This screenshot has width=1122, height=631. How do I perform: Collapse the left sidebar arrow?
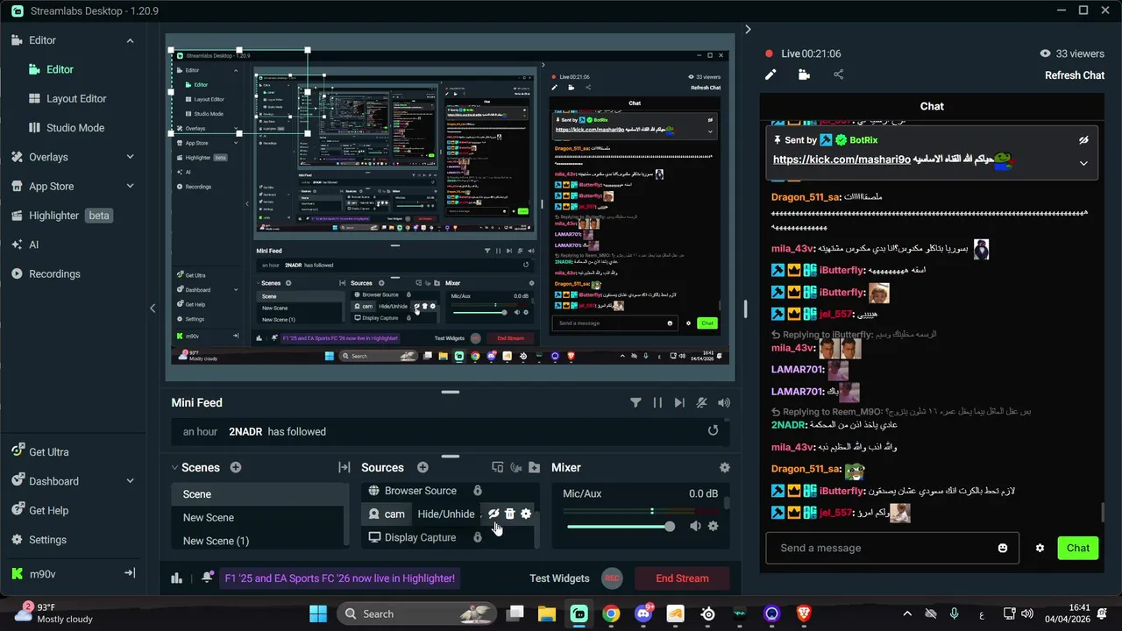click(x=153, y=308)
